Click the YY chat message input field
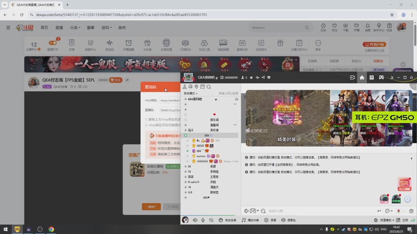This screenshot has height=234, width=417. coord(321,211)
